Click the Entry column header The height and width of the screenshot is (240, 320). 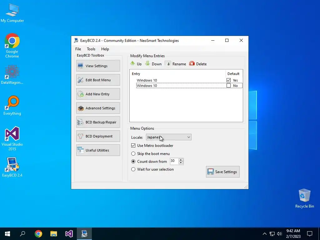177,74
